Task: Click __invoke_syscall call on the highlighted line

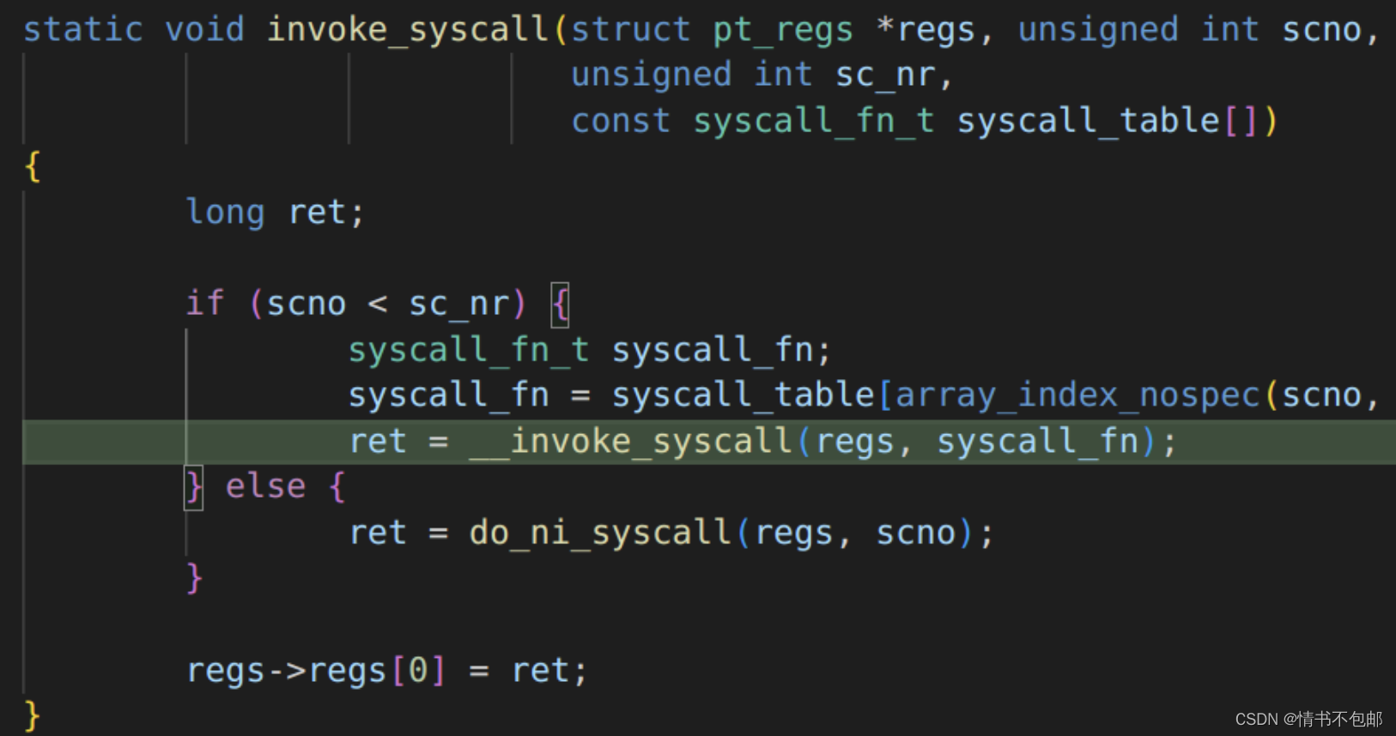Action: 630,442
